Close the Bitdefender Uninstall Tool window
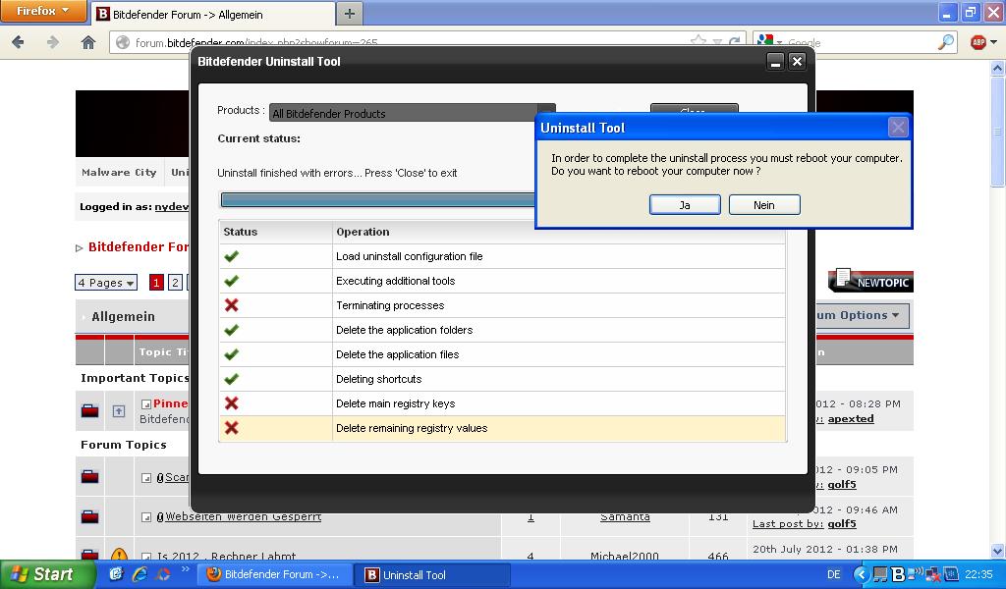Image resolution: width=1006 pixels, height=589 pixels. coord(797,62)
